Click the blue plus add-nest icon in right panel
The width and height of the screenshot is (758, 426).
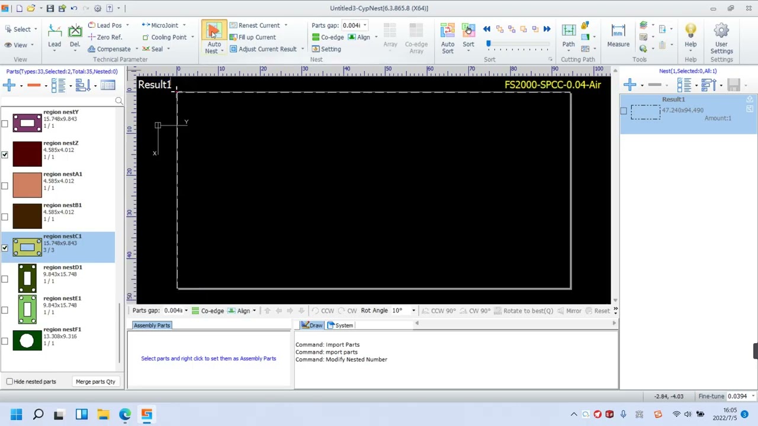coord(629,85)
